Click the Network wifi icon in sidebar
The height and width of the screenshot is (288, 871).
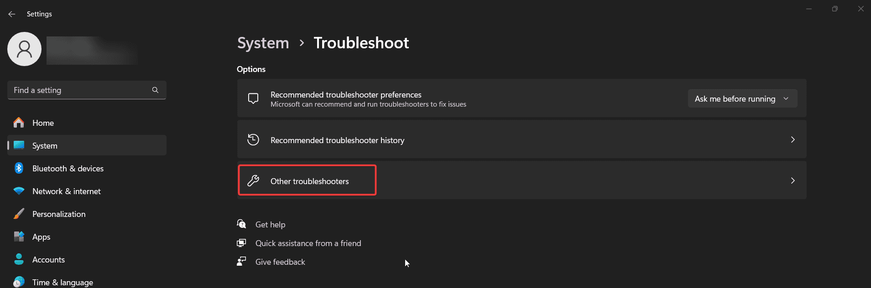[19, 191]
